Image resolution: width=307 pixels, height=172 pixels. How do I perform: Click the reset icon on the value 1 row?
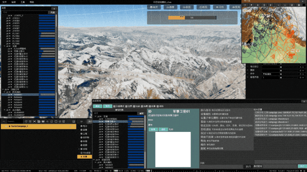(300, 77)
